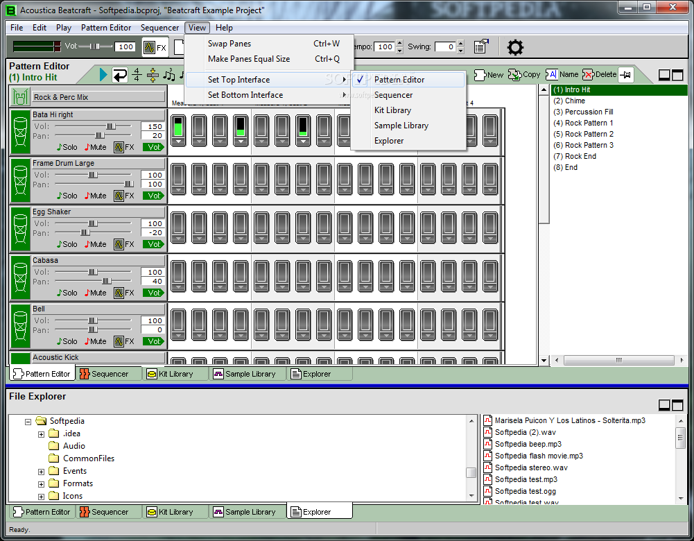Open the project notes clipboard icon
This screenshot has width=694, height=541.
click(x=481, y=46)
